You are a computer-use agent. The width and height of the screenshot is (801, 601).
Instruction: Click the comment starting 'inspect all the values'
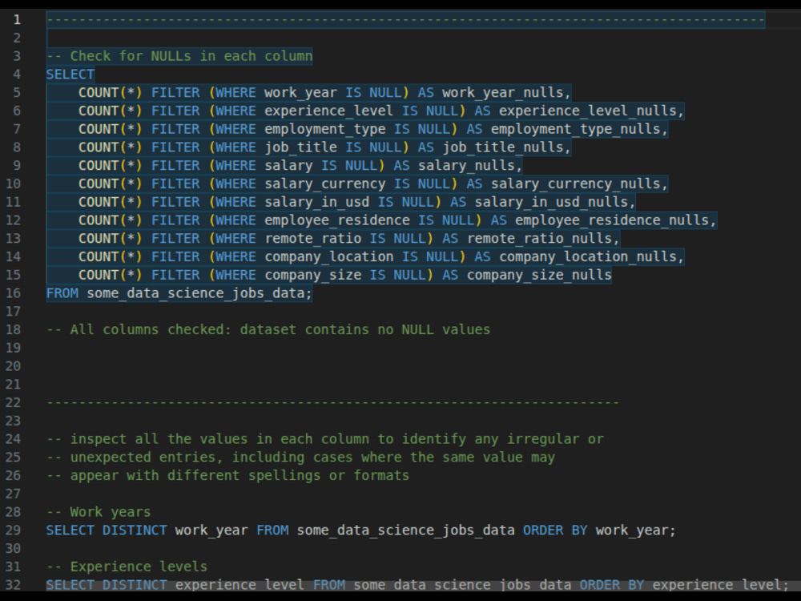click(x=325, y=438)
